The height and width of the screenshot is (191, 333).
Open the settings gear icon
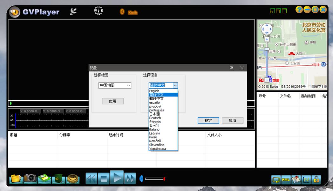[x=73, y=179]
